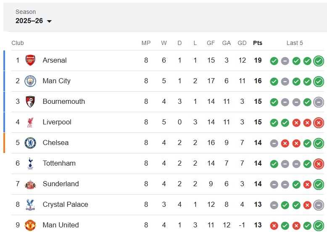Click the Liverpool club crest icon

tap(30, 122)
